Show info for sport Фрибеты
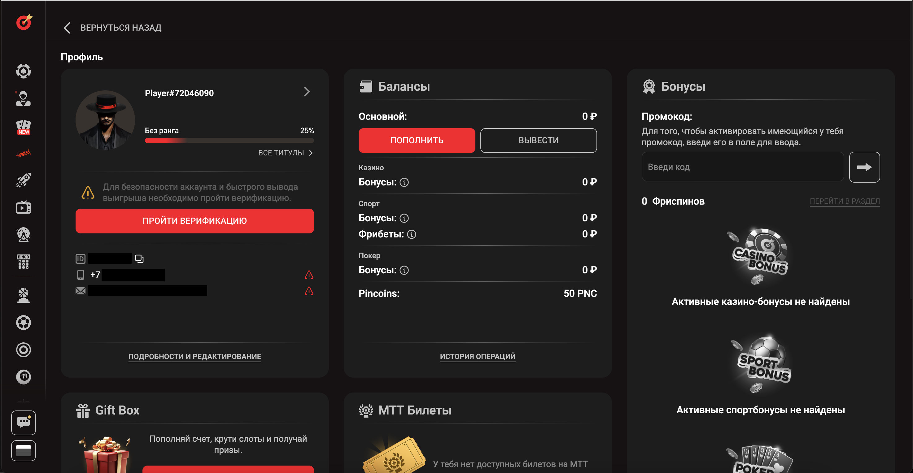The width and height of the screenshot is (913, 473). click(x=412, y=234)
